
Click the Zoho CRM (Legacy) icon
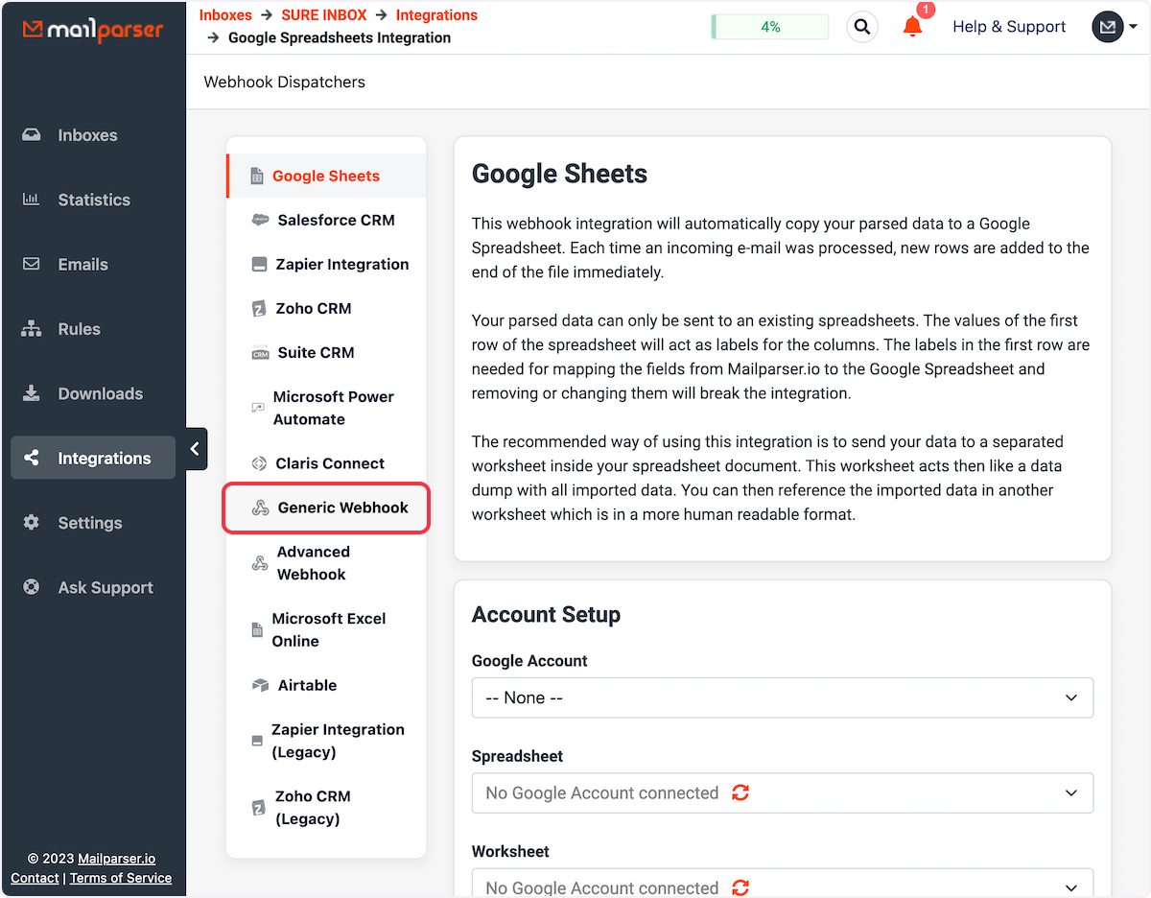pyautogui.click(x=257, y=808)
